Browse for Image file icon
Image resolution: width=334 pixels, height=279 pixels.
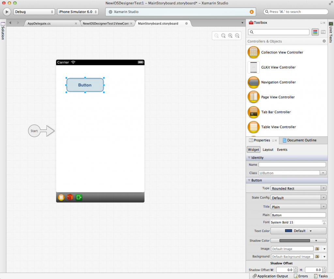[x=317, y=249]
